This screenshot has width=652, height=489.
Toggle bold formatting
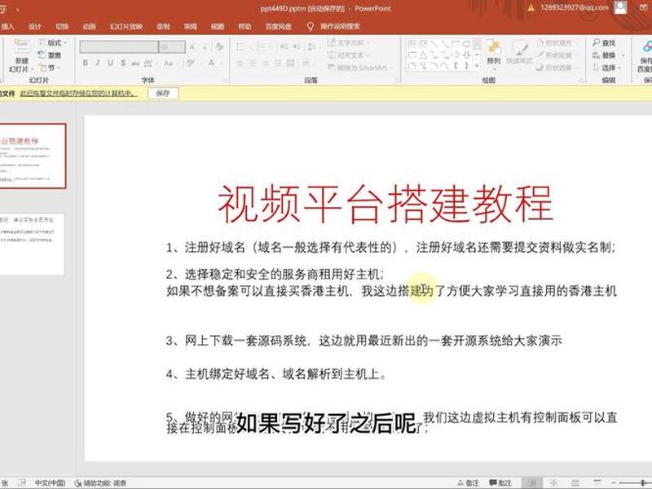click(86, 64)
